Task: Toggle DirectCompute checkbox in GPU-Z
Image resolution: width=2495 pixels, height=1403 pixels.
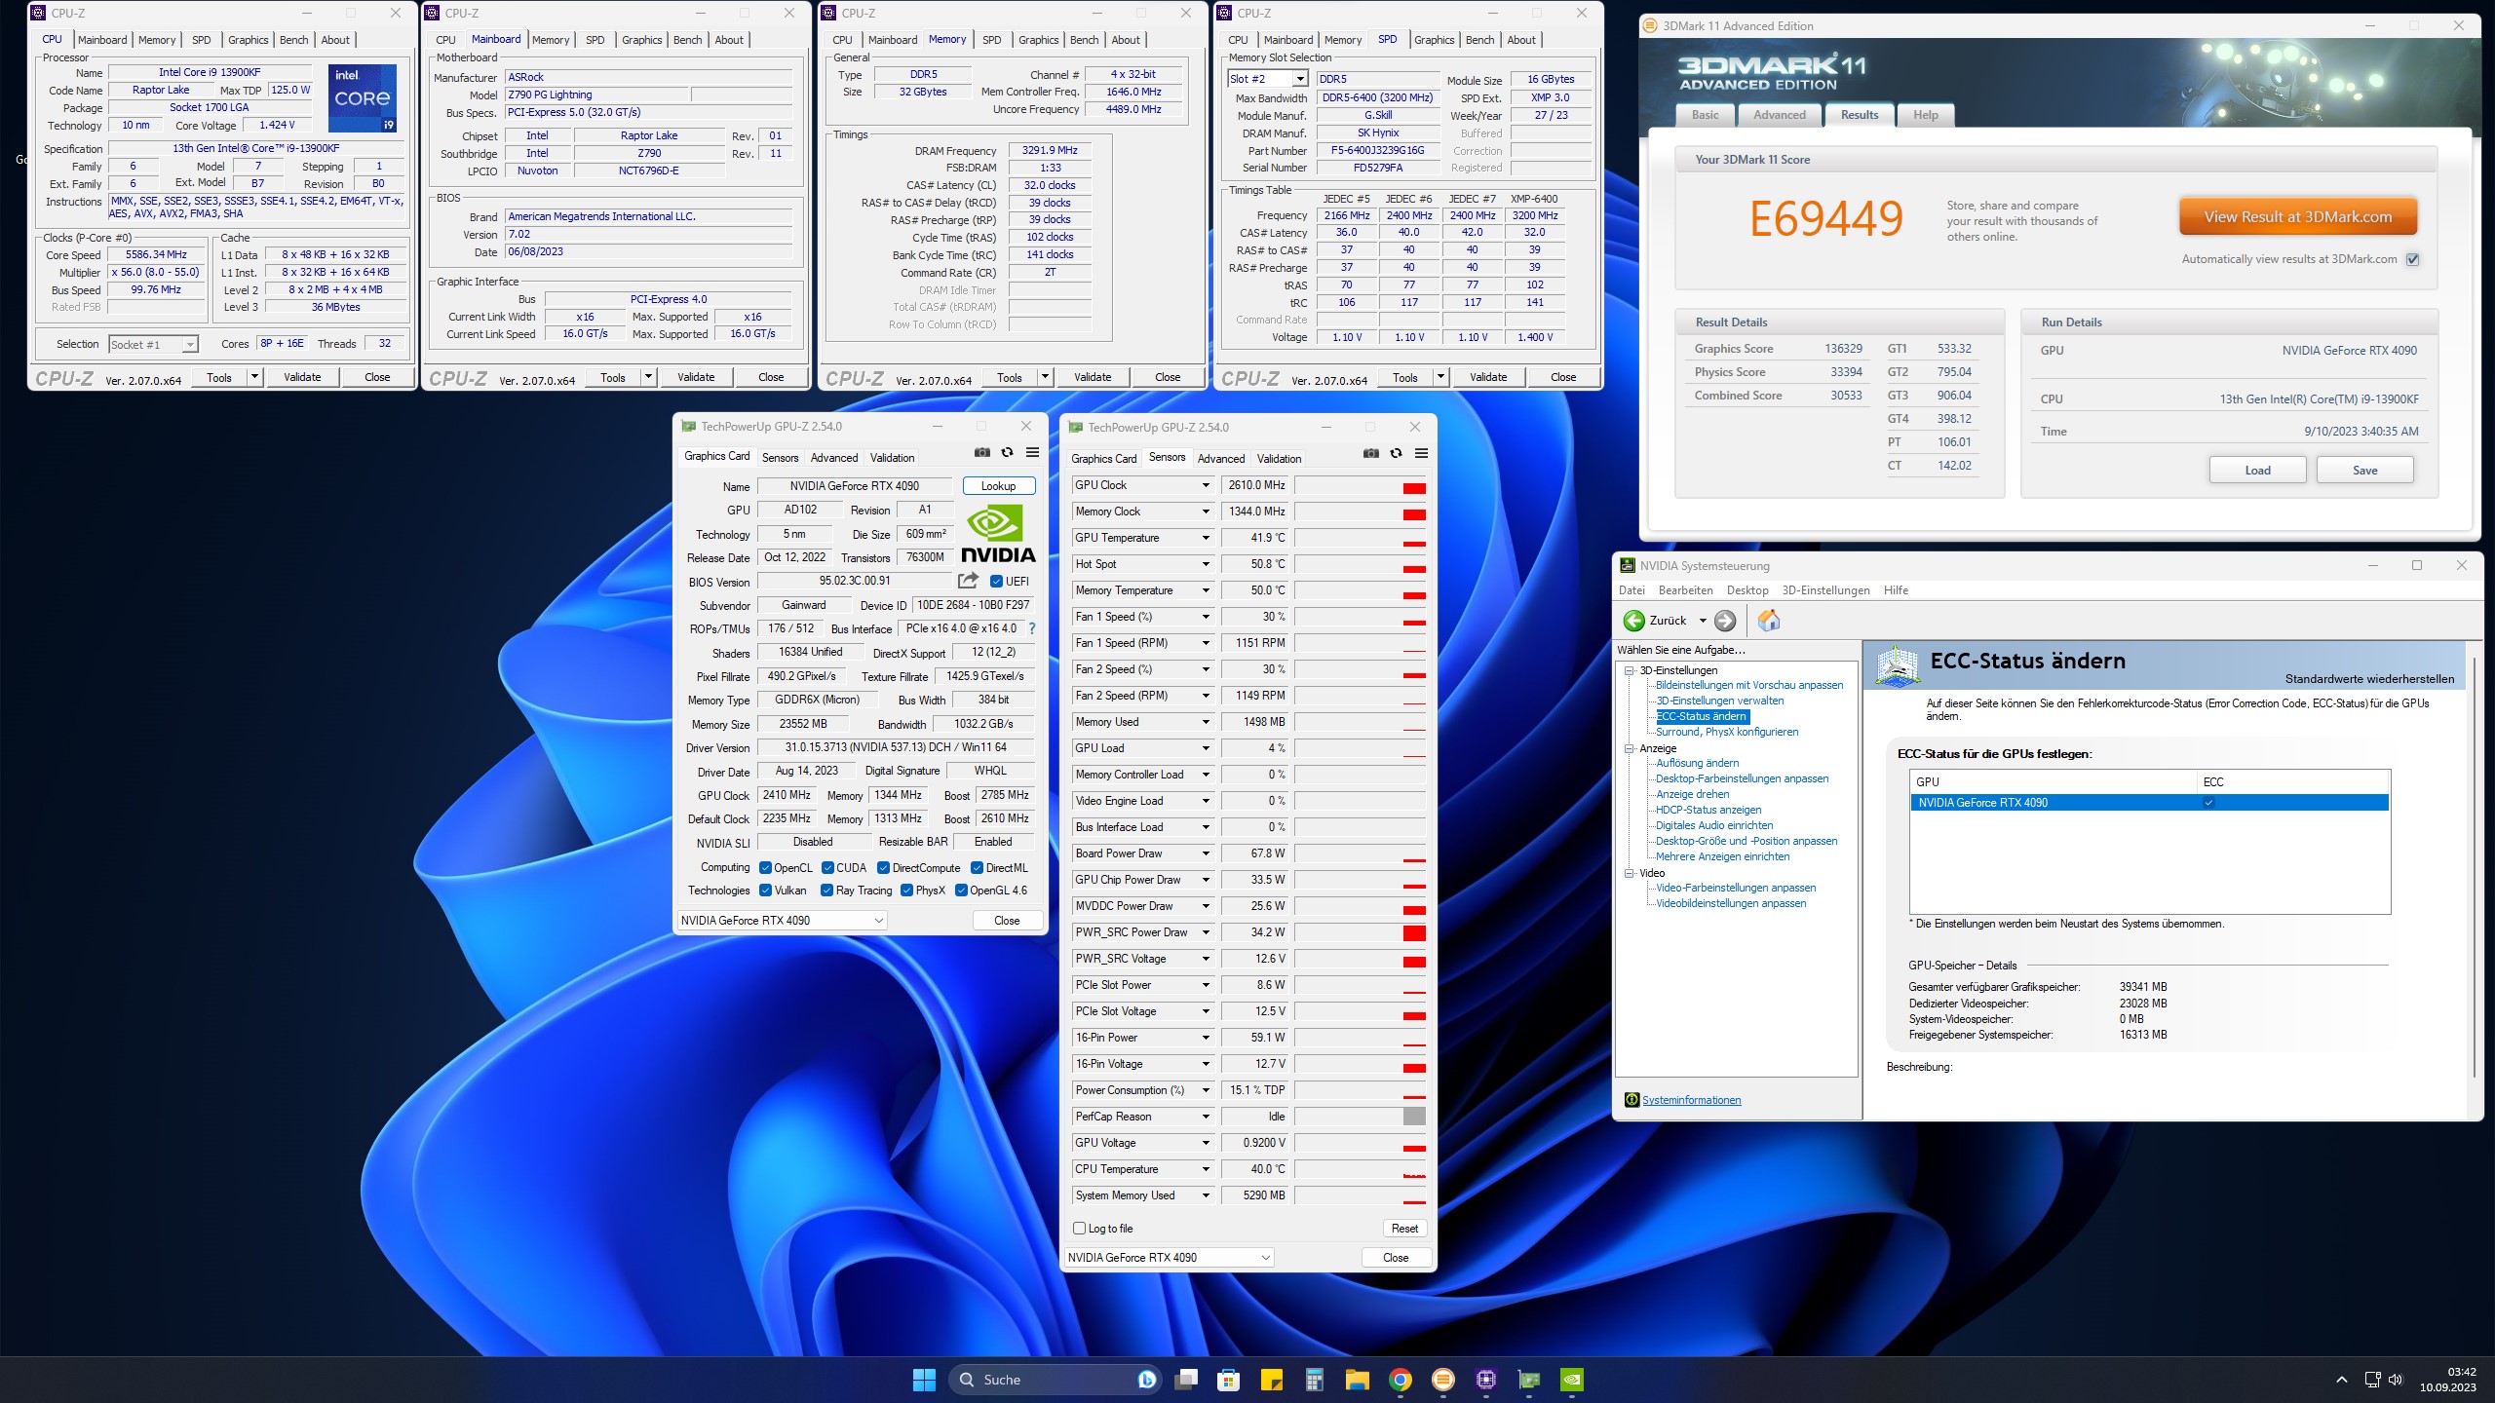Action: click(883, 868)
